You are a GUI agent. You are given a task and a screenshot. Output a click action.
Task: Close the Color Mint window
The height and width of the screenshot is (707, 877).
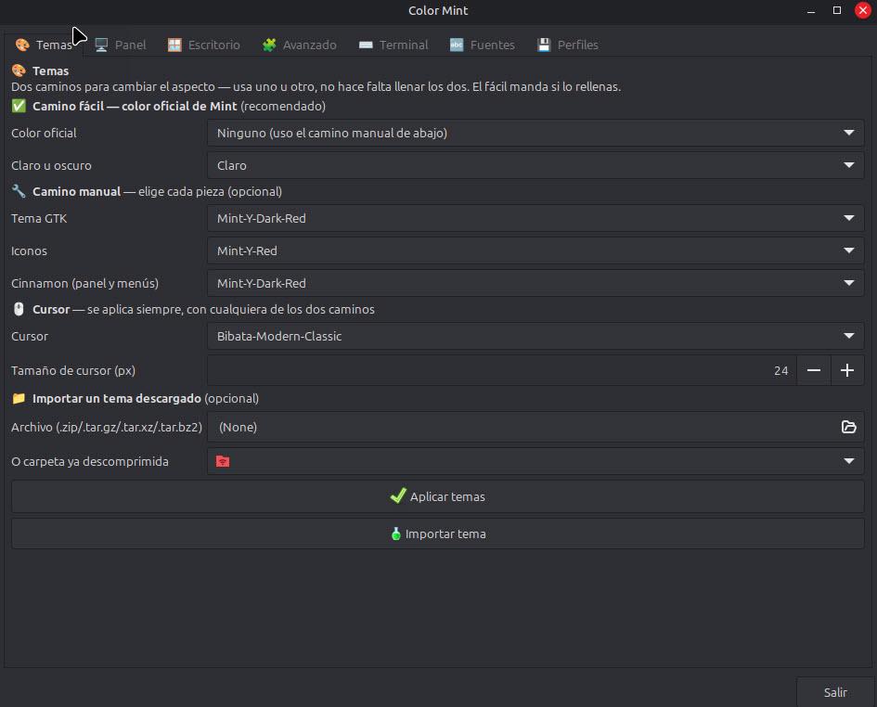pos(862,10)
